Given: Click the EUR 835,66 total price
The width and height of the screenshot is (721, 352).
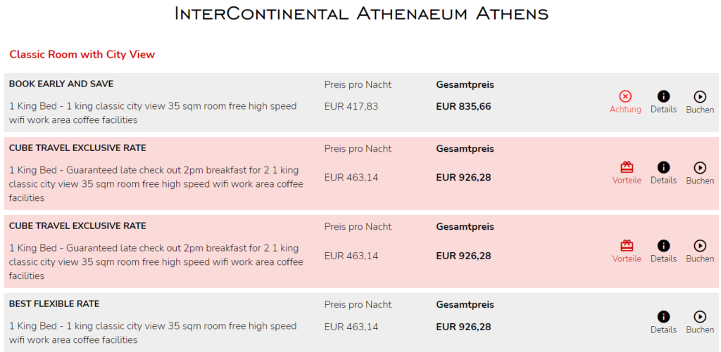Looking at the screenshot, I should point(463,107).
